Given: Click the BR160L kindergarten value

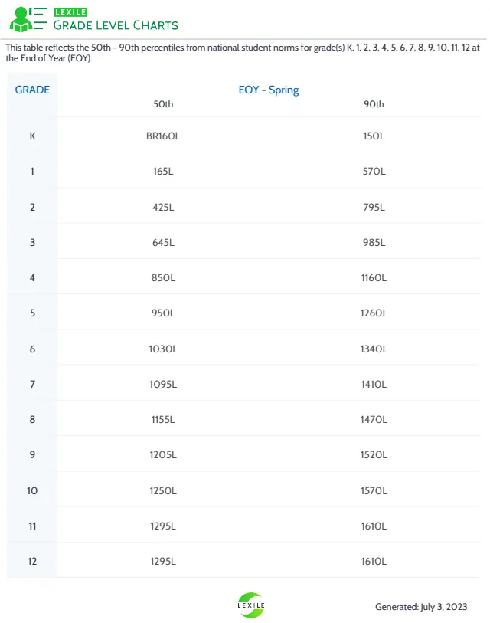Looking at the screenshot, I should tap(163, 136).
